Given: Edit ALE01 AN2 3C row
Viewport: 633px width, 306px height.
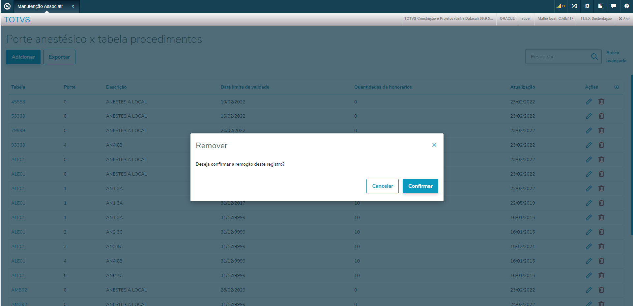Looking at the screenshot, I should pos(589,232).
